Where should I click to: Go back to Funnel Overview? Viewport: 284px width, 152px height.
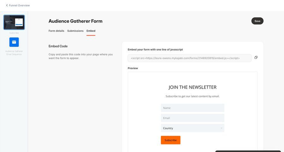tap(19, 5)
